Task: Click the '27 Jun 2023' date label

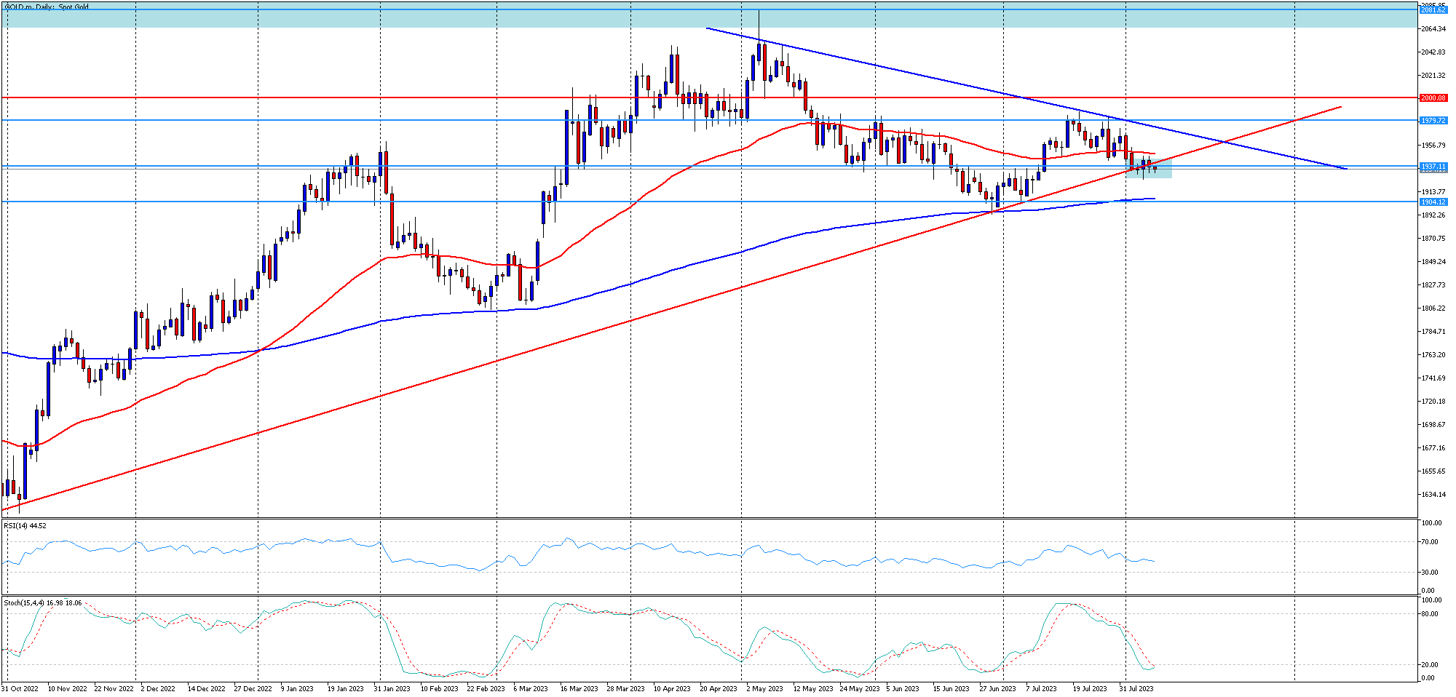Action: [997, 688]
